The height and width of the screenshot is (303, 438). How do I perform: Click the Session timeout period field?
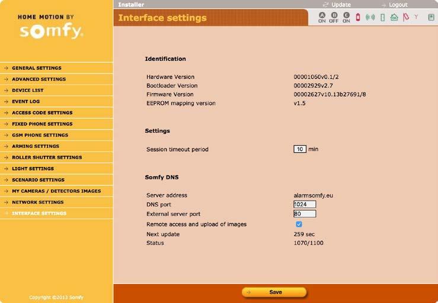click(x=300, y=149)
